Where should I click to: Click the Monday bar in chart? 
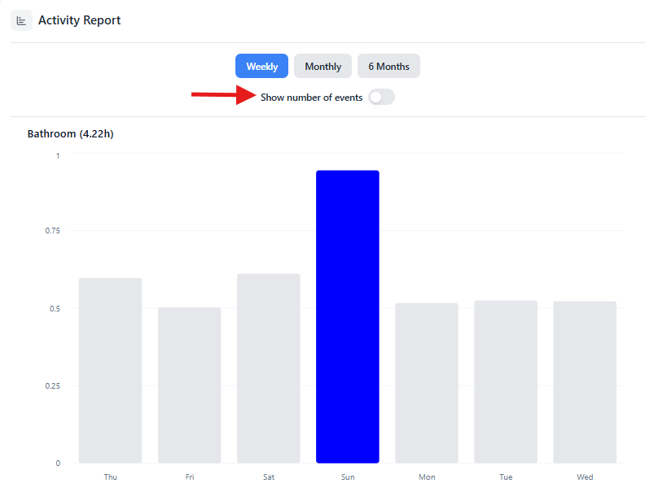[x=427, y=383]
